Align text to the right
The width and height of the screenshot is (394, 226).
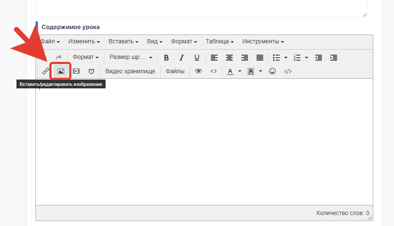245,58
